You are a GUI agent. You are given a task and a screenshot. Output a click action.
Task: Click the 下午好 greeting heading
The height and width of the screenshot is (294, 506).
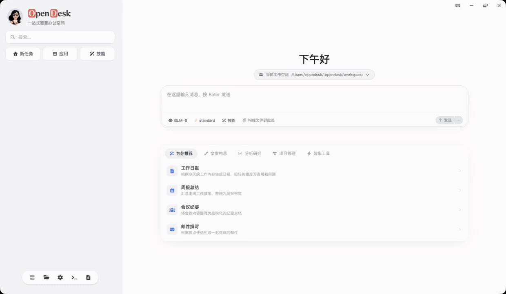(x=314, y=59)
